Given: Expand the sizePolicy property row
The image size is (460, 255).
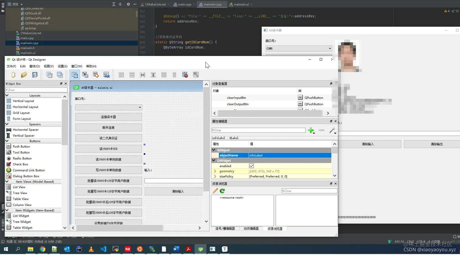Looking at the screenshot, I should 215,176.
